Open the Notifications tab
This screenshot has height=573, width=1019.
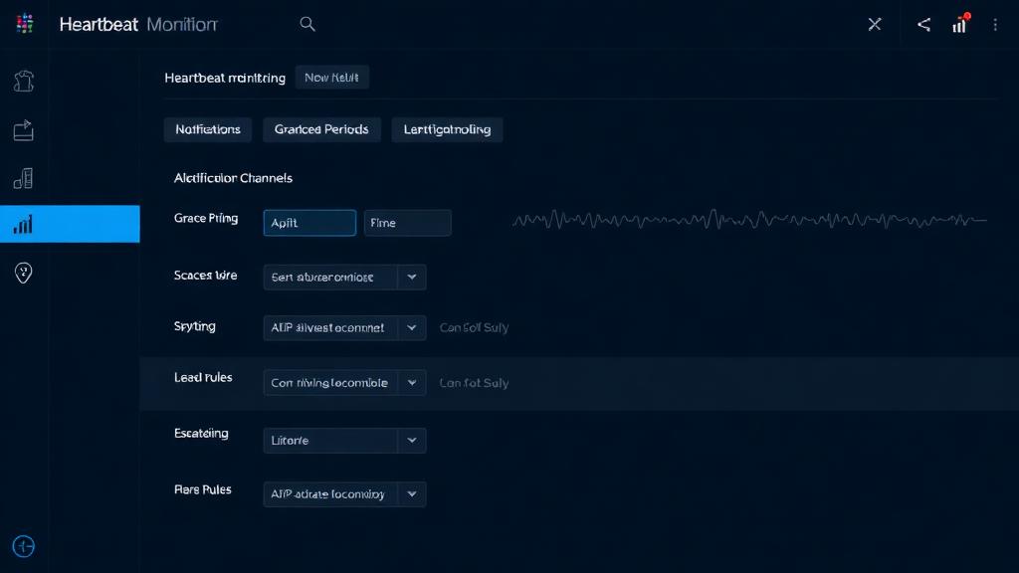click(x=208, y=129)
